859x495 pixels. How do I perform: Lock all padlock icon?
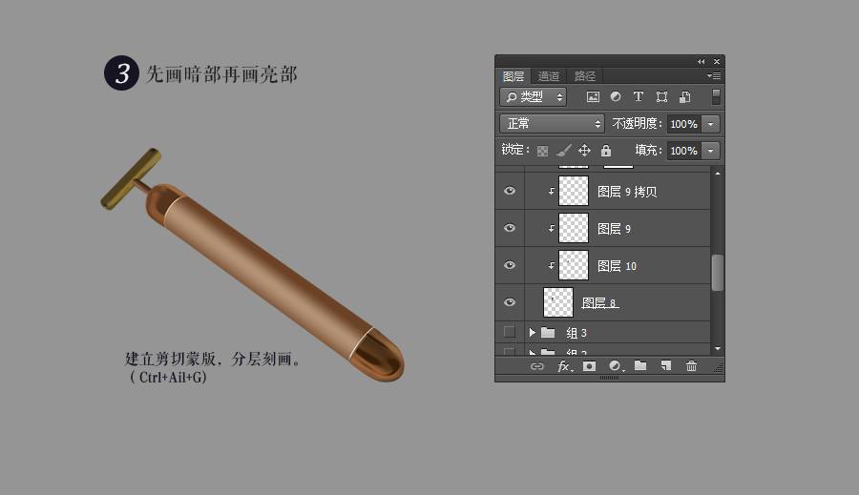(606, 150)
